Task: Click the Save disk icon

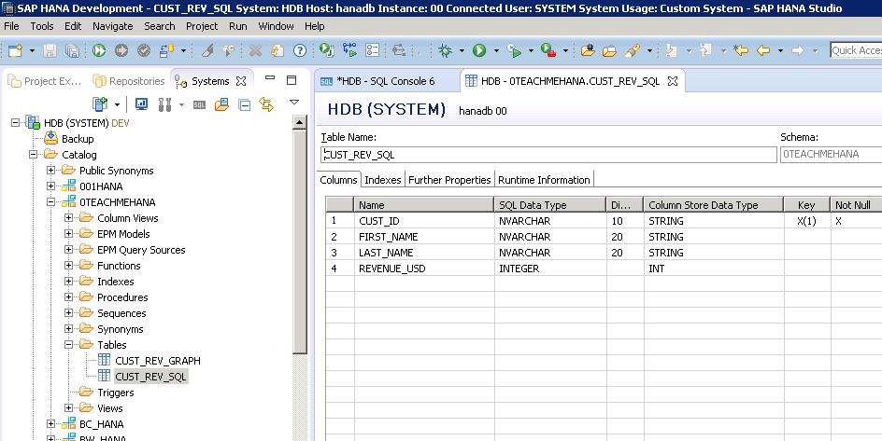Action: pyautogui.click(x=50, y=50)
